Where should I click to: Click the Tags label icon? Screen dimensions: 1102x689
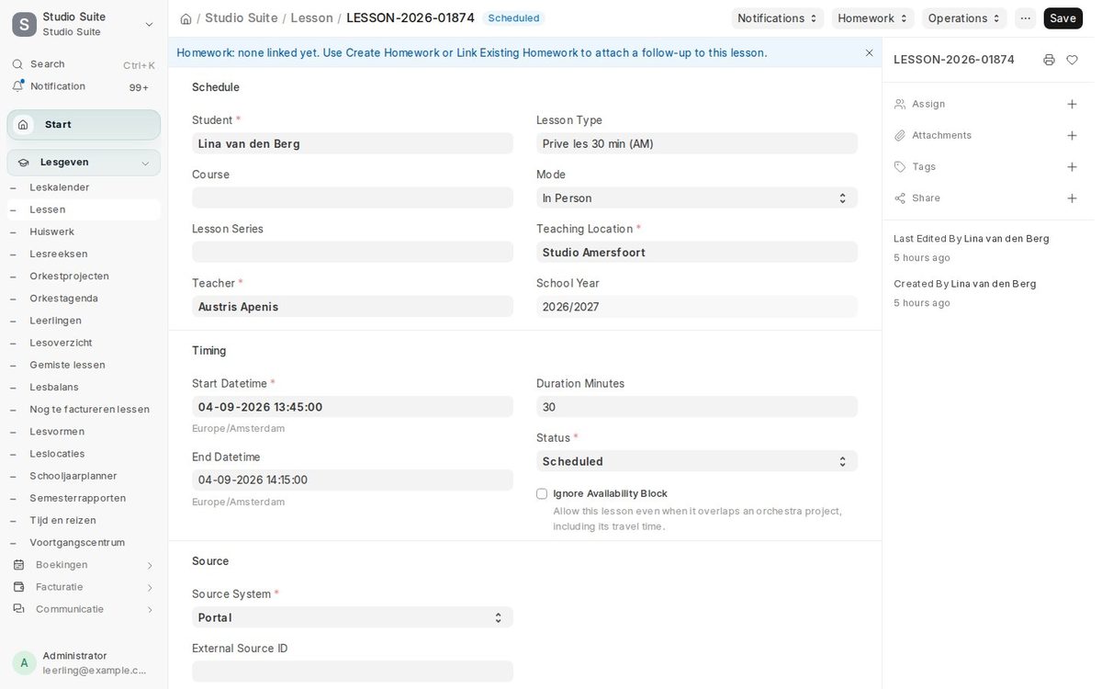pyautogui.click(x=900, y=167)
